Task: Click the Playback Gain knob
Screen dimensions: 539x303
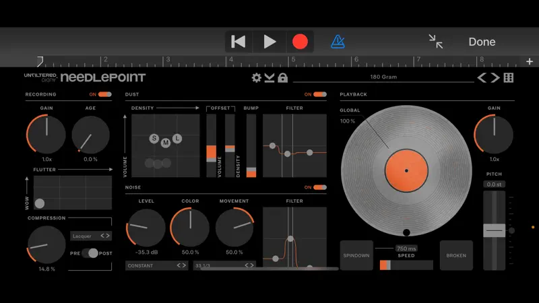Action: [494, 134]
